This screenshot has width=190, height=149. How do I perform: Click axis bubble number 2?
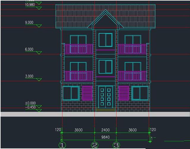95,145
